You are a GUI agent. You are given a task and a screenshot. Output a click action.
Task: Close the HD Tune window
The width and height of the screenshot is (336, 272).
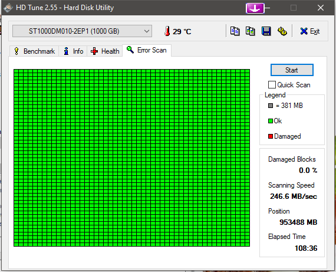[x=321, y=8]
